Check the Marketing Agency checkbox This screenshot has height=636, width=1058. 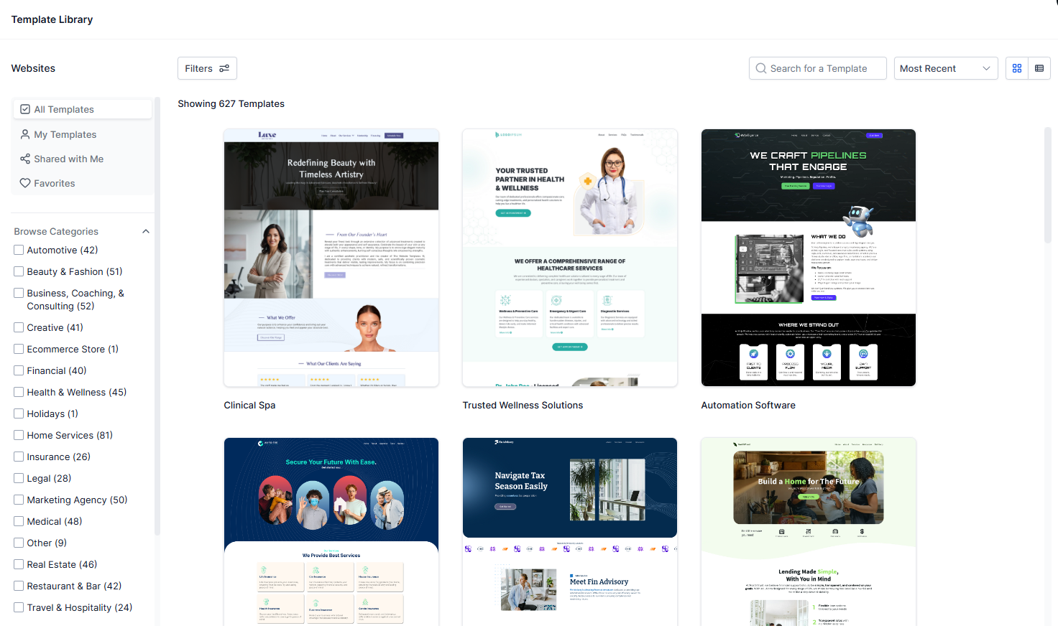pos(18,500)
